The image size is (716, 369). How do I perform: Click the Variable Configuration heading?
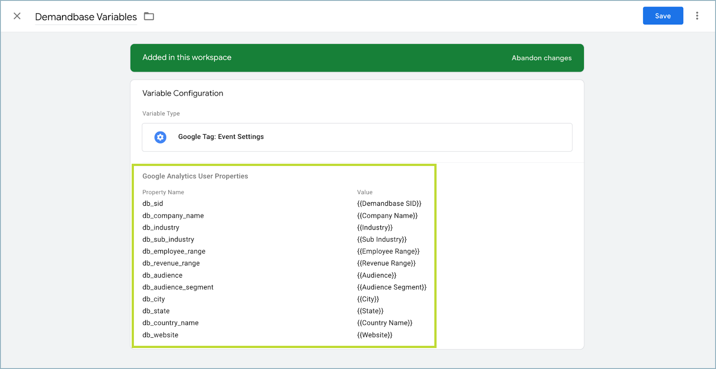click(x=183, y=93)
